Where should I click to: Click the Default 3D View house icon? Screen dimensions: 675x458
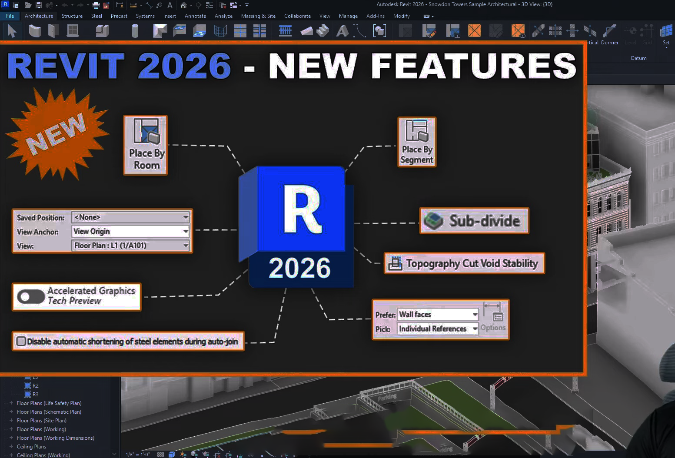[183, 5]
